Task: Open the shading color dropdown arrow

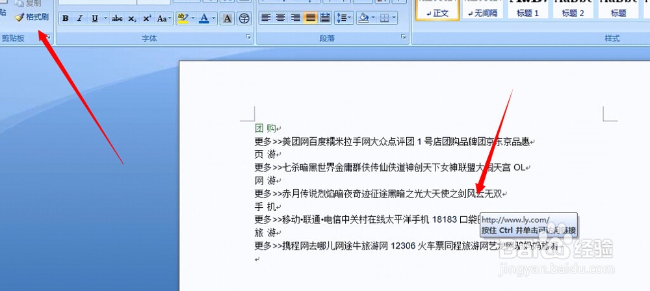Action: [374, 18]
